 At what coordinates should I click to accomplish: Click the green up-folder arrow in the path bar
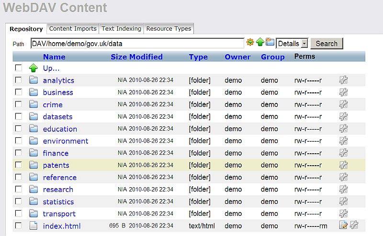(x=260, y=43)
